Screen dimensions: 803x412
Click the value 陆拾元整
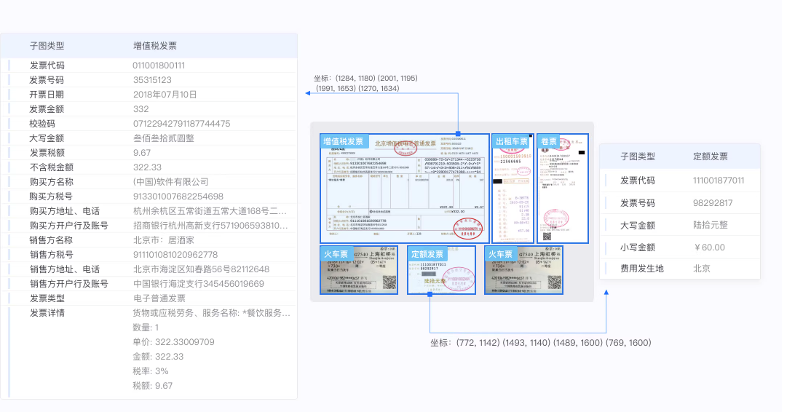711,225
